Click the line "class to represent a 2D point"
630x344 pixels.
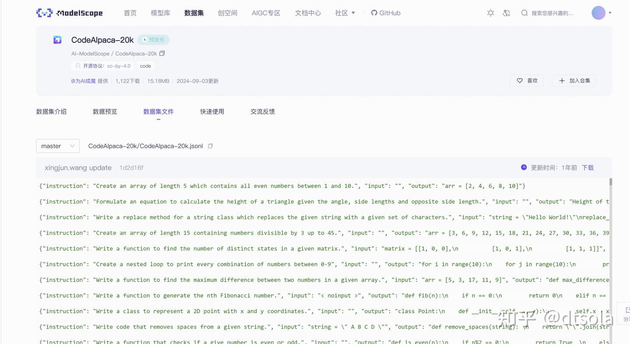coord(324,311)
